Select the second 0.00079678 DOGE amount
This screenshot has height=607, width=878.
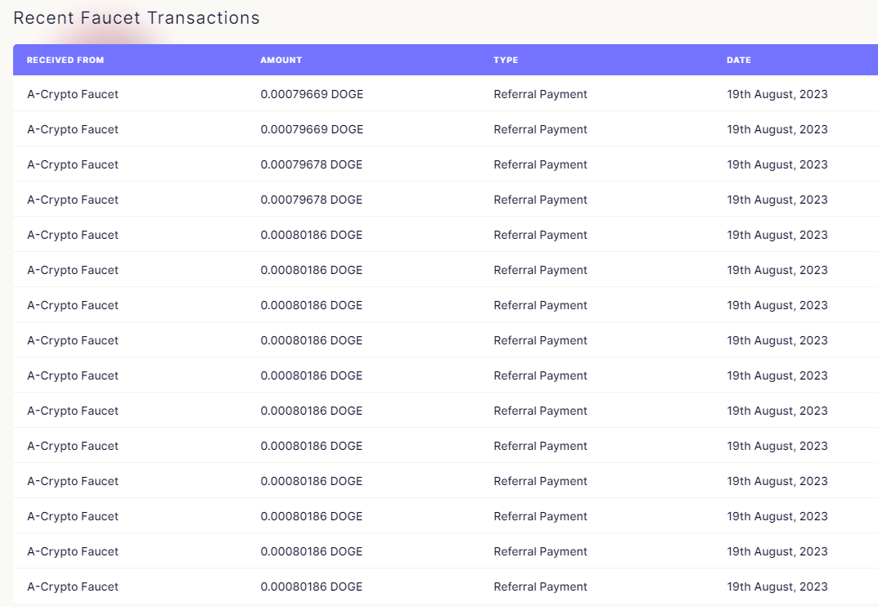pos(311,200)
